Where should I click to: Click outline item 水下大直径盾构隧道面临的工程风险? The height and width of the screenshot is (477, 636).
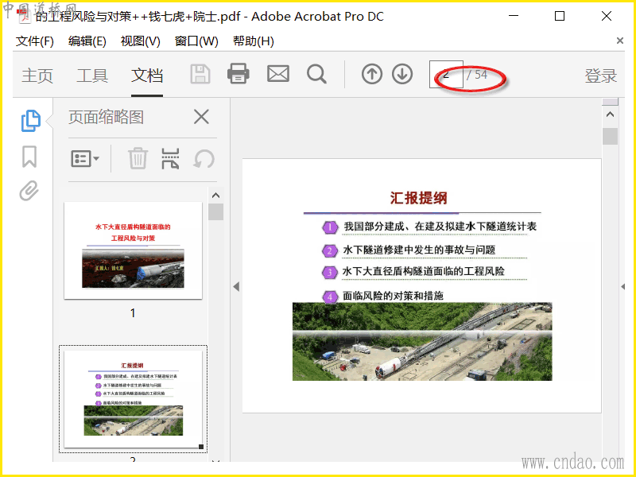click(x=423, y=271)
